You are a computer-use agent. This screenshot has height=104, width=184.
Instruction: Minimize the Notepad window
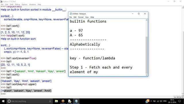coord(133,14)
